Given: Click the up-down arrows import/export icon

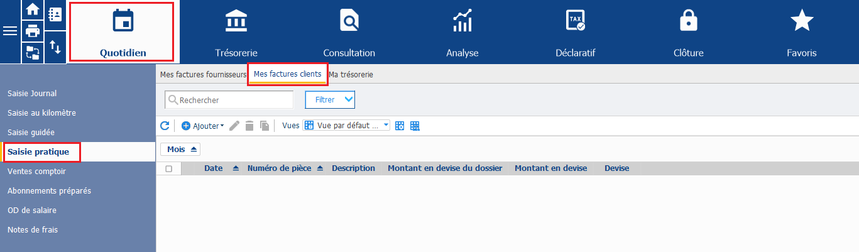Looking at the screenshot, I should 55,47.
